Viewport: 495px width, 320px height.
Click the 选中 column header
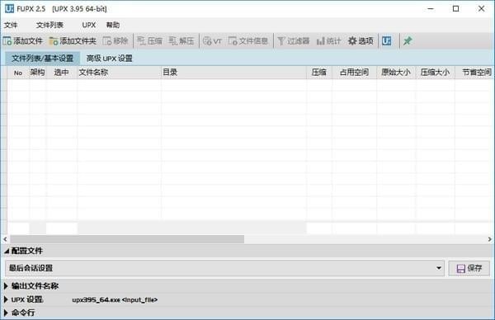pos(61,73)
